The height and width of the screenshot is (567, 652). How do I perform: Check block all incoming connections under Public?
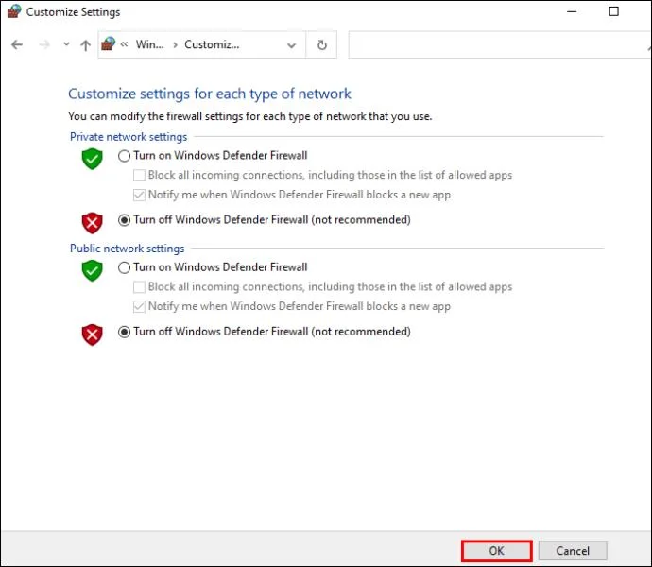tap(139, 287)
